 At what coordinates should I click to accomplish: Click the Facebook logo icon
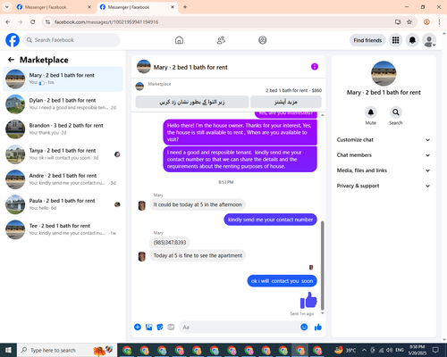[13, 40]
